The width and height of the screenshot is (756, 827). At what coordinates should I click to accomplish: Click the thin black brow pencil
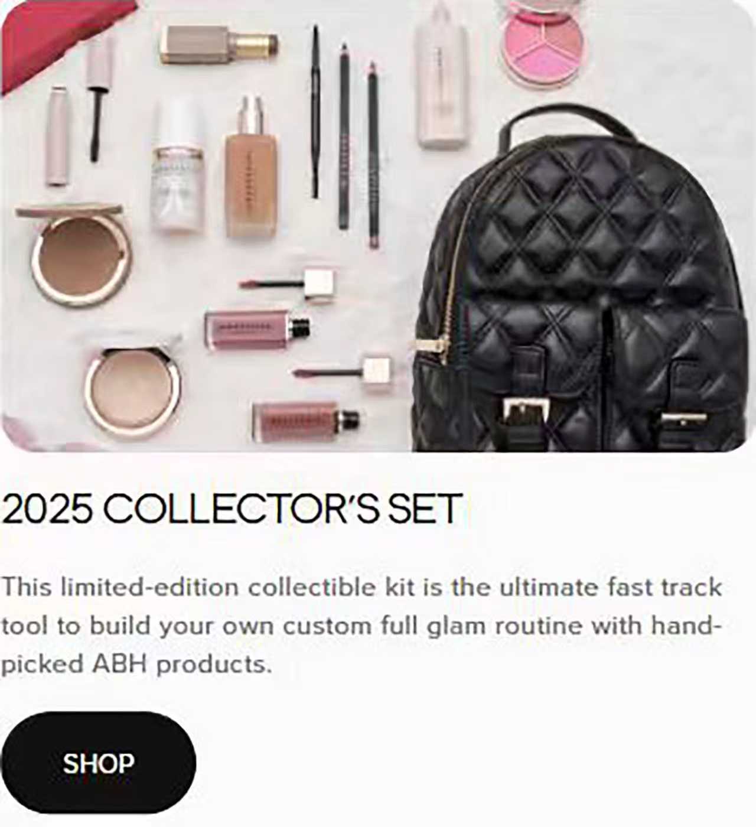(316, 112)
